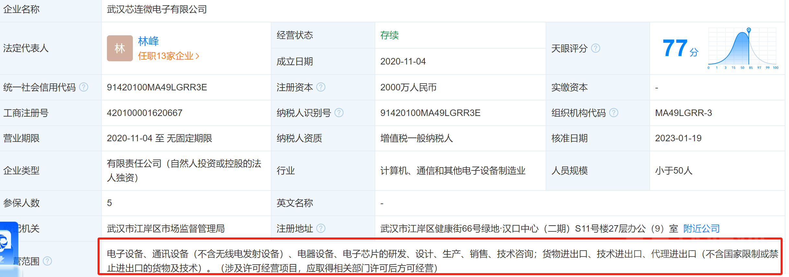Click the business term 2020-11-04 至 无固定期限
This screenshot has width=789, height=277.
point(159,138)
